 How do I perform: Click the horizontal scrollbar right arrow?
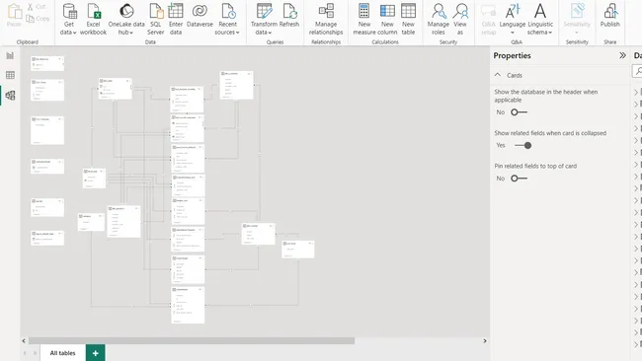tap(485, 341)
